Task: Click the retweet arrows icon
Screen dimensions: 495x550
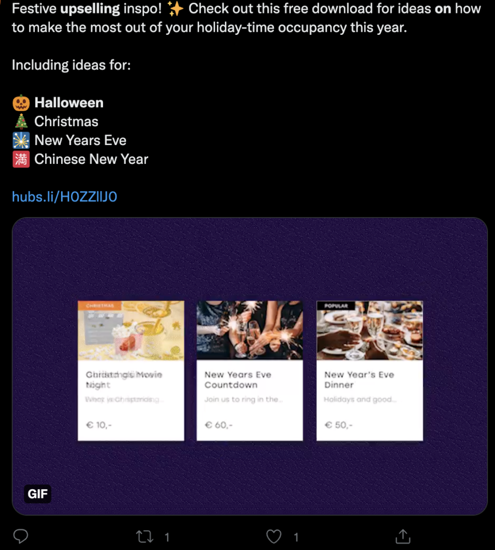Action: point(144,537)
